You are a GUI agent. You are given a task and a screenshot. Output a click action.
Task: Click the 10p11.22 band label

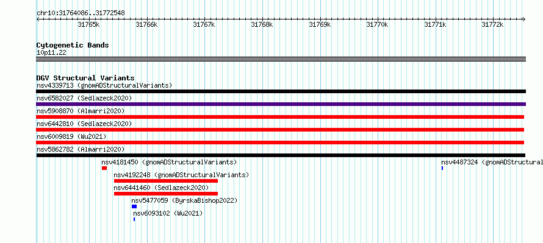(52, 53)
